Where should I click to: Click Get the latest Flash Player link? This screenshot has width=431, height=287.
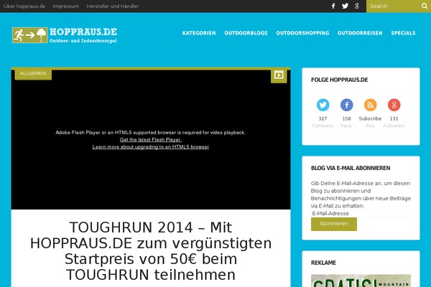(151, 140)
